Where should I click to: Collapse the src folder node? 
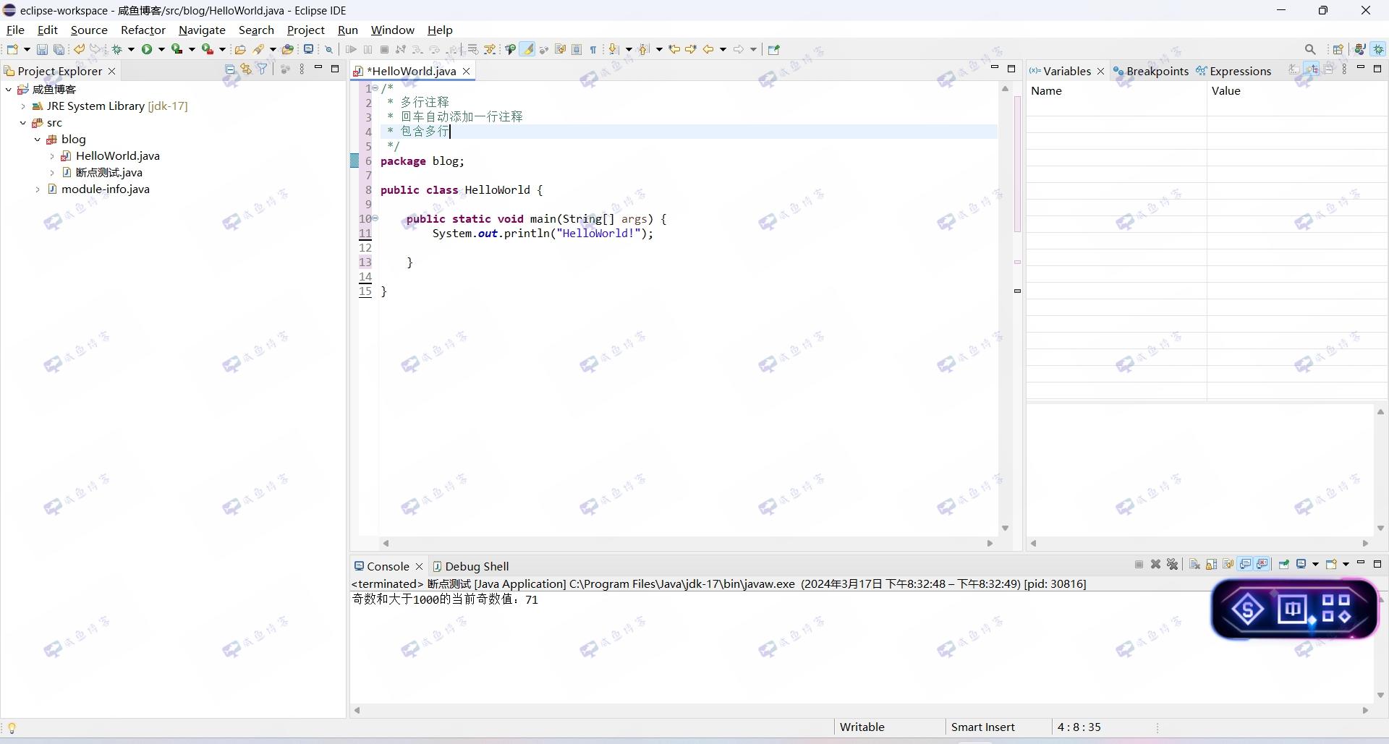pos(22,123)
